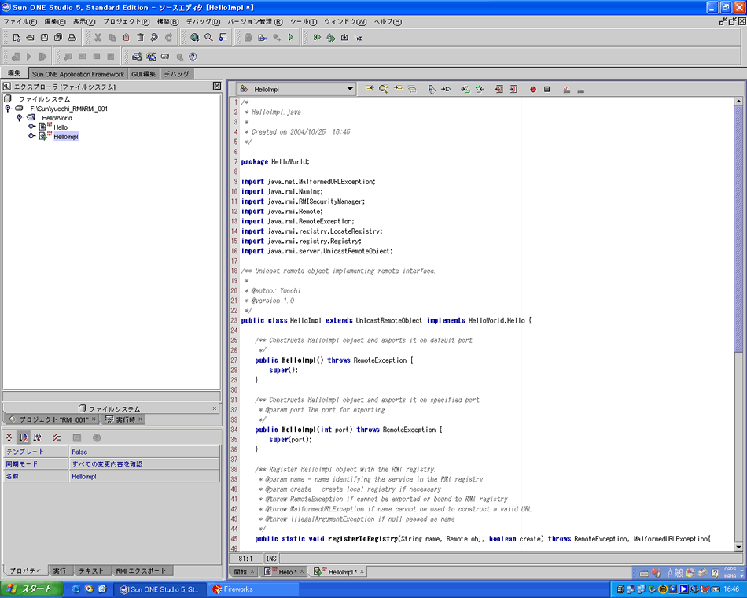Open the HelloImpl class member dropdown

(350, 90)
